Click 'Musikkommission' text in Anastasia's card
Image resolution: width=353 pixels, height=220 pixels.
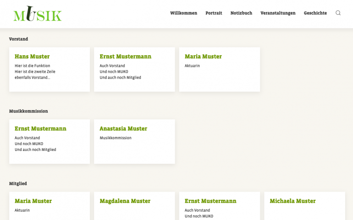(x=116, y=138)
